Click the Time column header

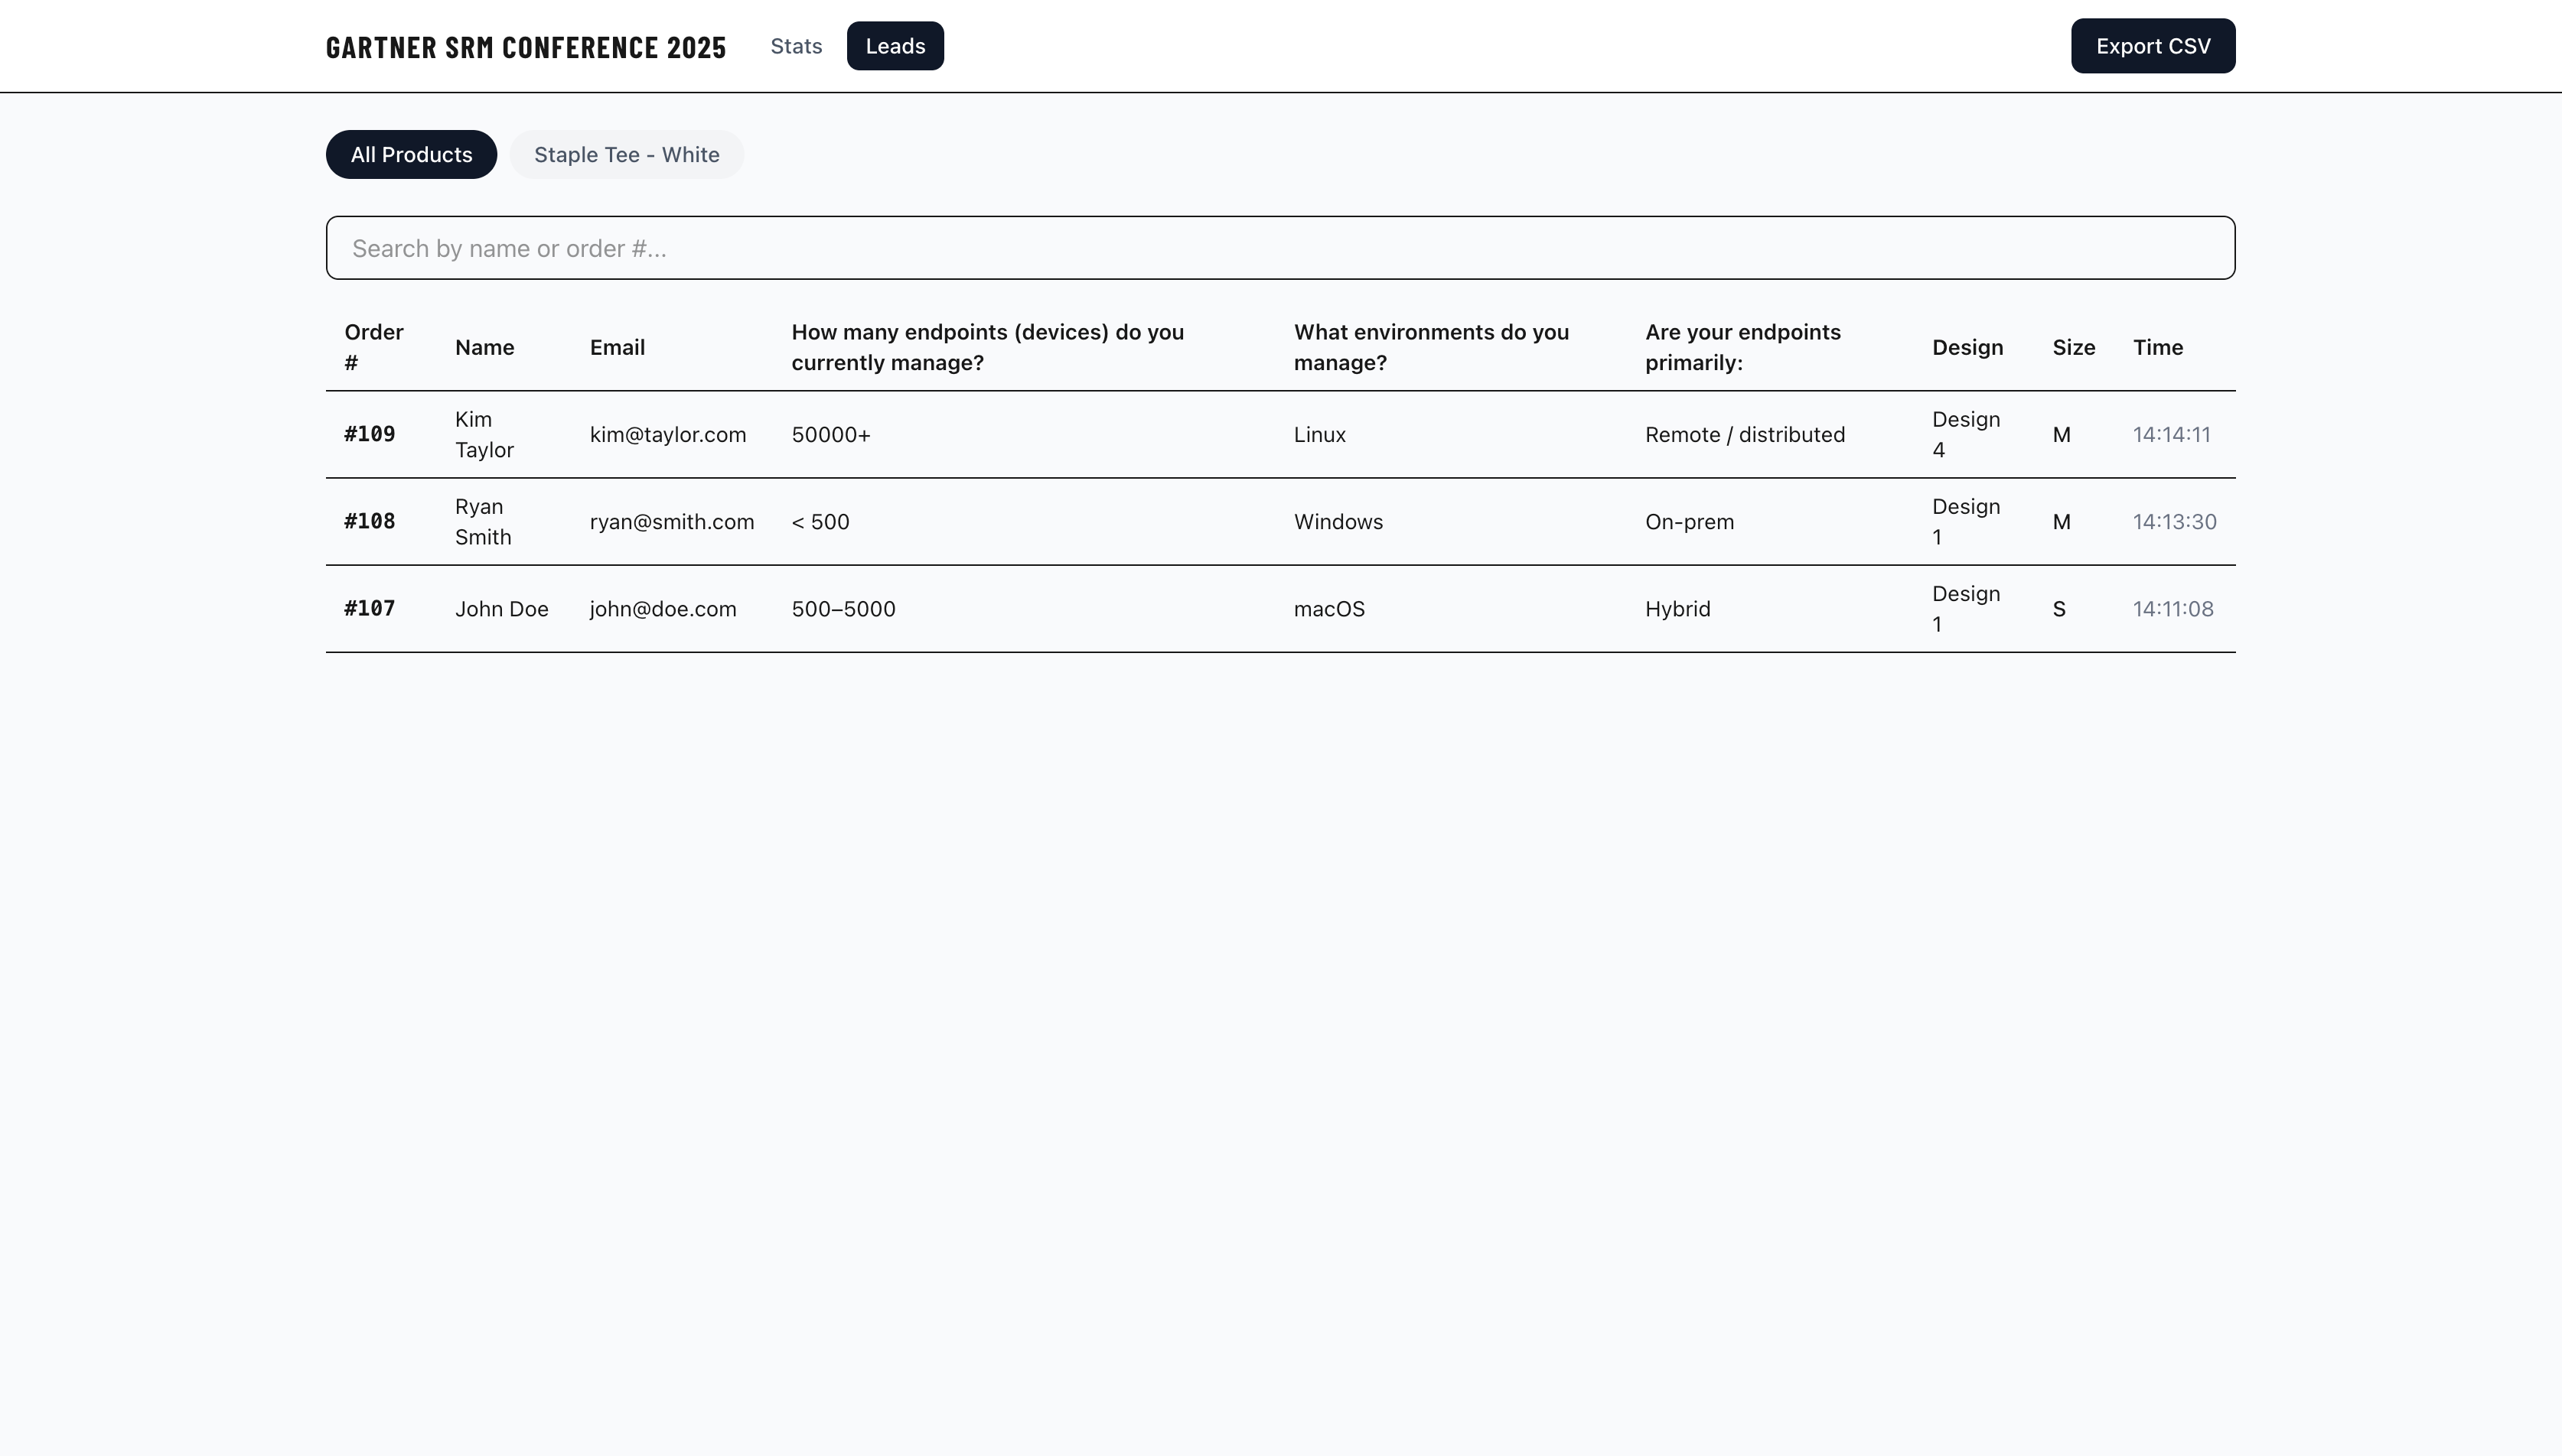pyautogui.click(x=2157, y=347)
